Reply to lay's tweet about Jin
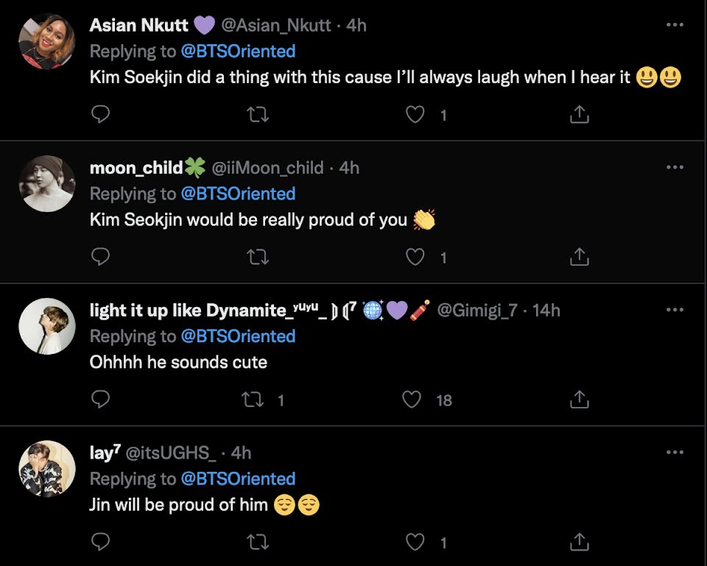Screen dimensions: 707x566 [100, 542]
